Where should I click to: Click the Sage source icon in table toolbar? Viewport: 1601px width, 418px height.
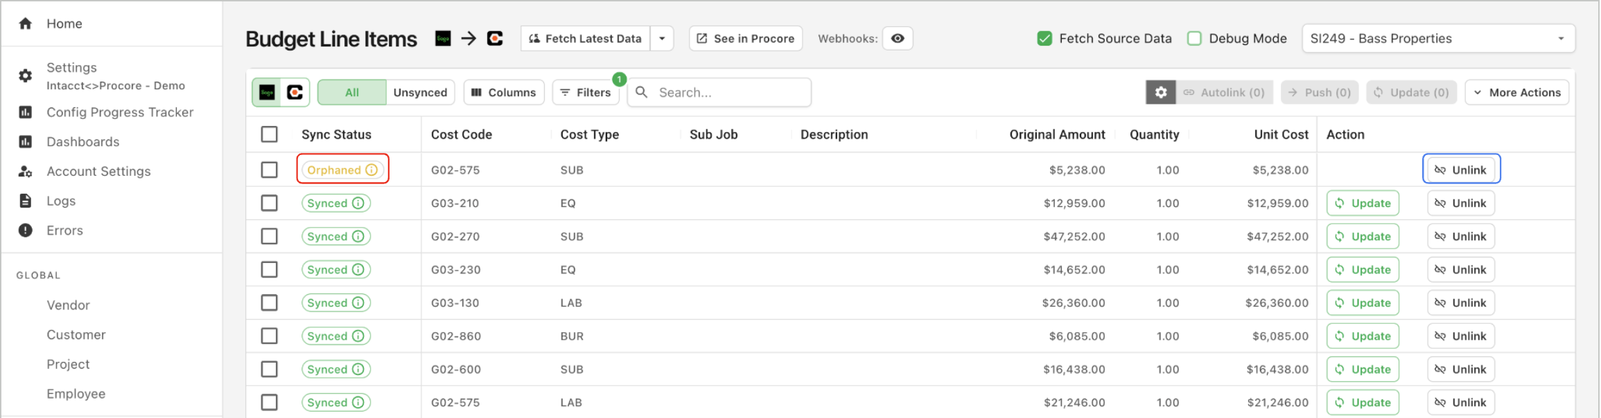tap(268, 92)
